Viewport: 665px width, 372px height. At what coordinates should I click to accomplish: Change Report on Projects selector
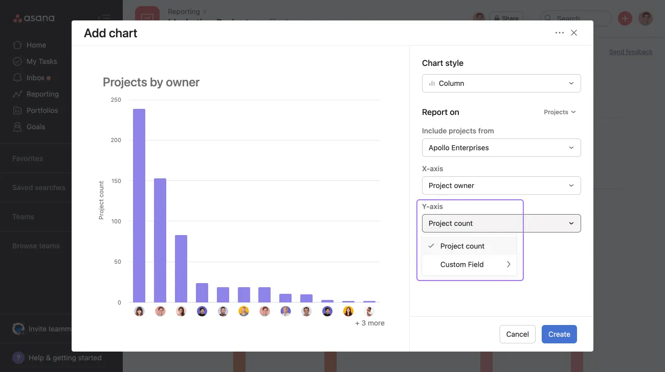(560, 112)
